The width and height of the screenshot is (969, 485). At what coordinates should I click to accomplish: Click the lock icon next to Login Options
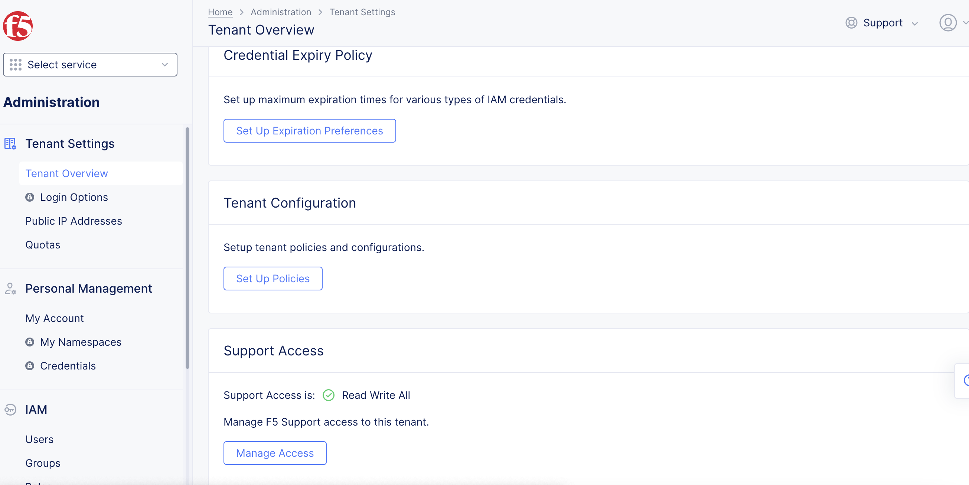tap(30, 197)
